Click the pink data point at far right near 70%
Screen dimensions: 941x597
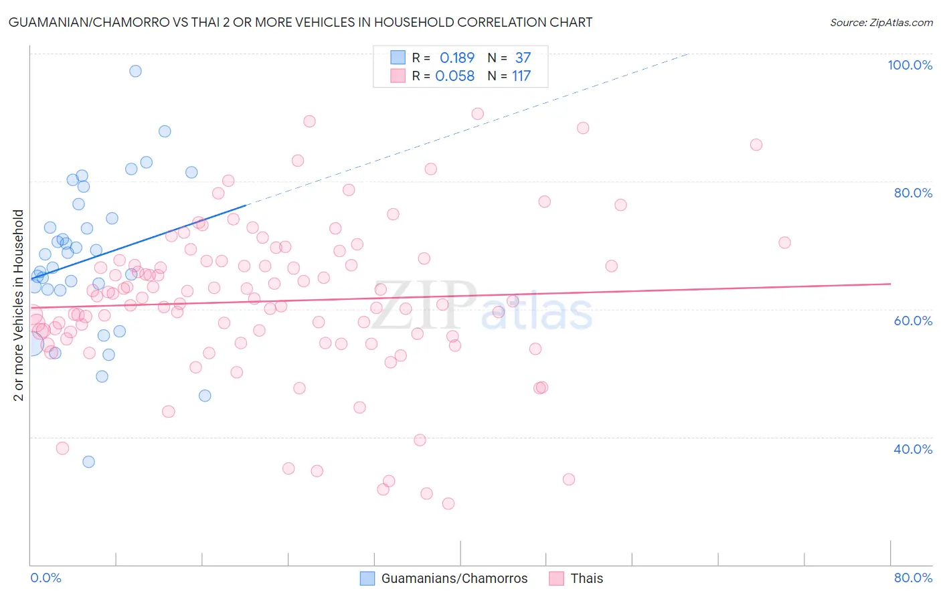point(784,242)
